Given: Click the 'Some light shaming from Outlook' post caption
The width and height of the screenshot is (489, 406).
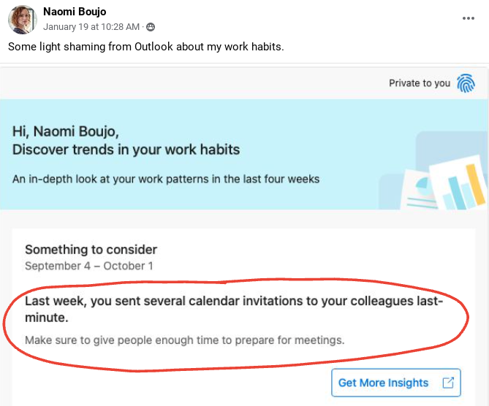Looking at the screenshot, I should (x=146, y=47).
